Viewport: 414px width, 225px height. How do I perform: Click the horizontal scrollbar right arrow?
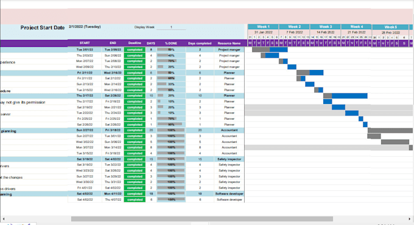pyautogui.click(x=410, y=219)
